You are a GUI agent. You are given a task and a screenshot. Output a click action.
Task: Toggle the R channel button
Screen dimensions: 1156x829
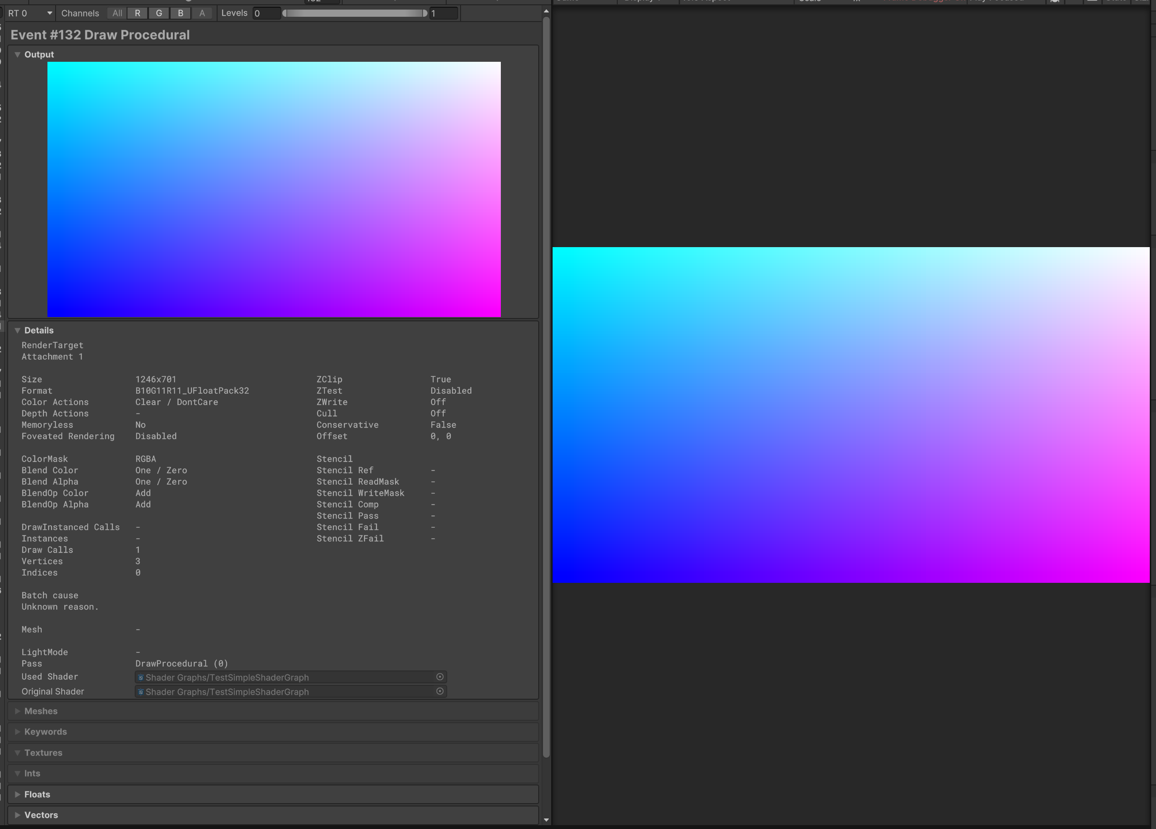pos(137,13)
